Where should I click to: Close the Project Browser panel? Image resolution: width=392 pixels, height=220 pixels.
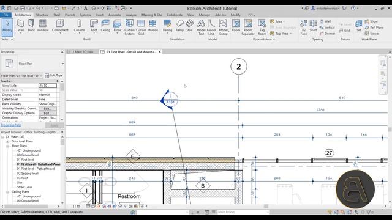(x=62, y=132)
